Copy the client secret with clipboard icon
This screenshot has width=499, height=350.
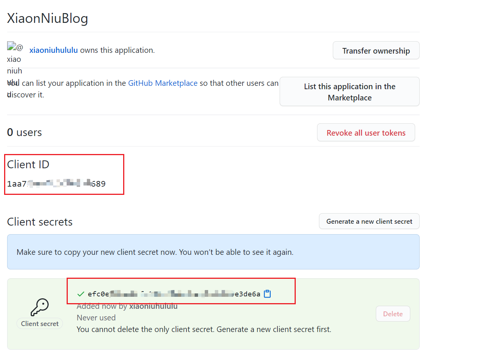(267, 294)
